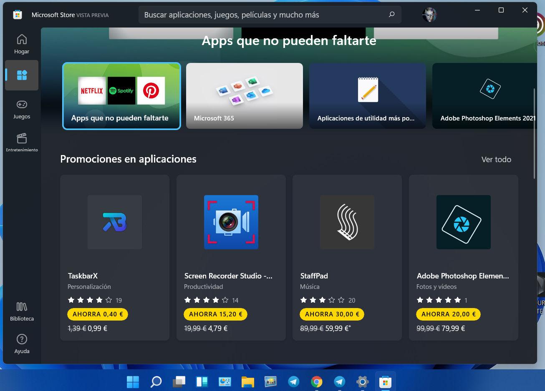Open Settings gear in the taskbar
Image resolution: width=545 pixels, height=391 pixels.
point(362,381)
